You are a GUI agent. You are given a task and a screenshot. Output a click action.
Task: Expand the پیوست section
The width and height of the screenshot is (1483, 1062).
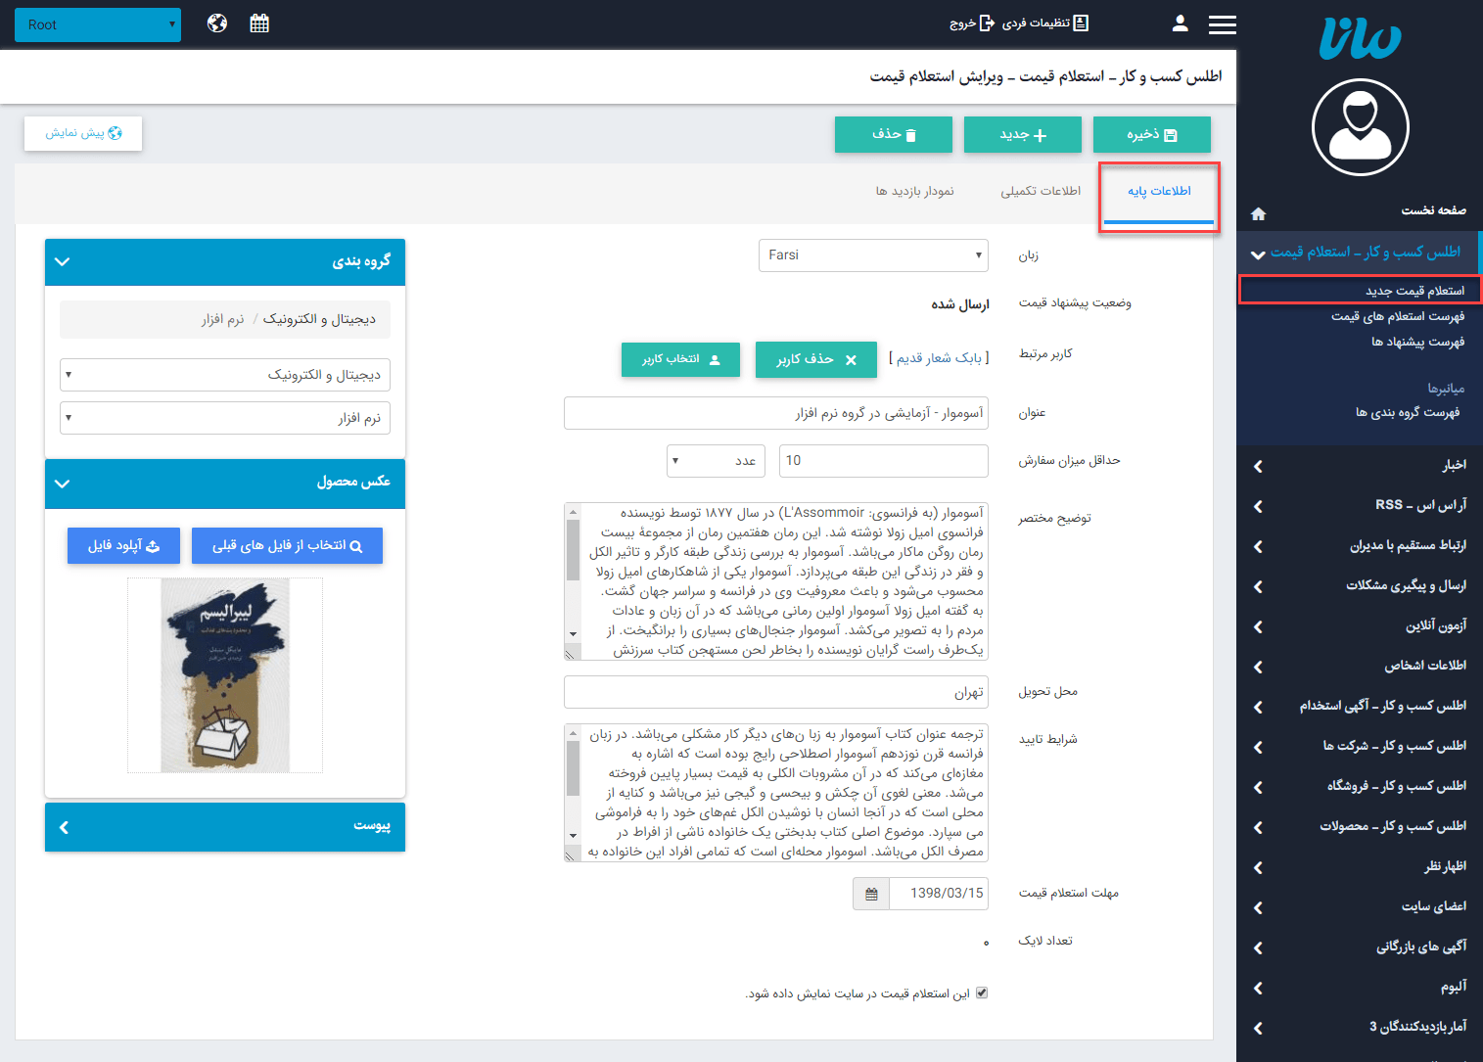pyautogui.click(x=63, y=827)
